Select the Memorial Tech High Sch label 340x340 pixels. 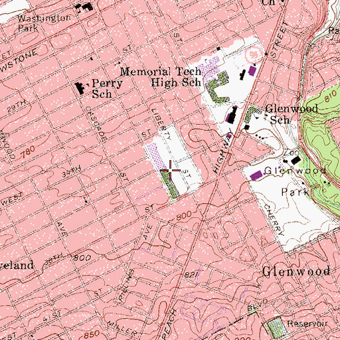pos(161,77)
